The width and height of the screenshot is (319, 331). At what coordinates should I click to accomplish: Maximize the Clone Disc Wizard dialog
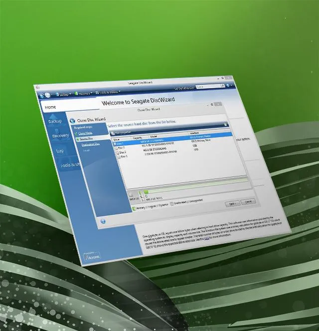point(212,105)
